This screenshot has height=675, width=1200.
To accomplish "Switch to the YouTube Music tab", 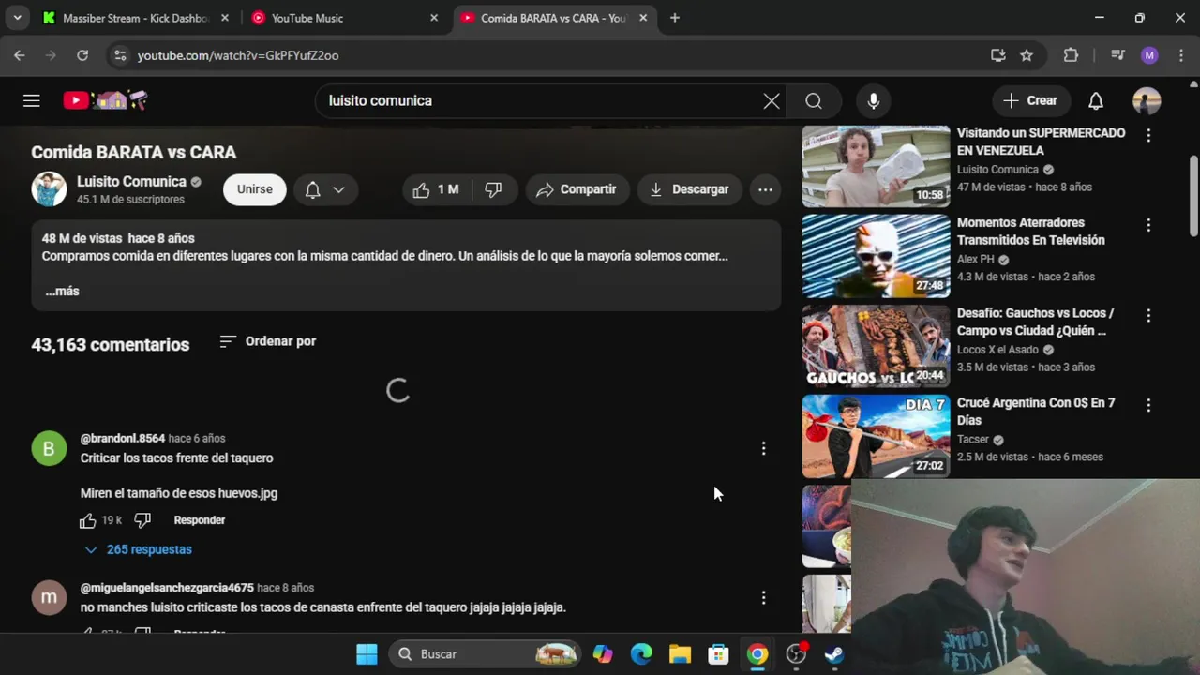I will pos(344,18).
